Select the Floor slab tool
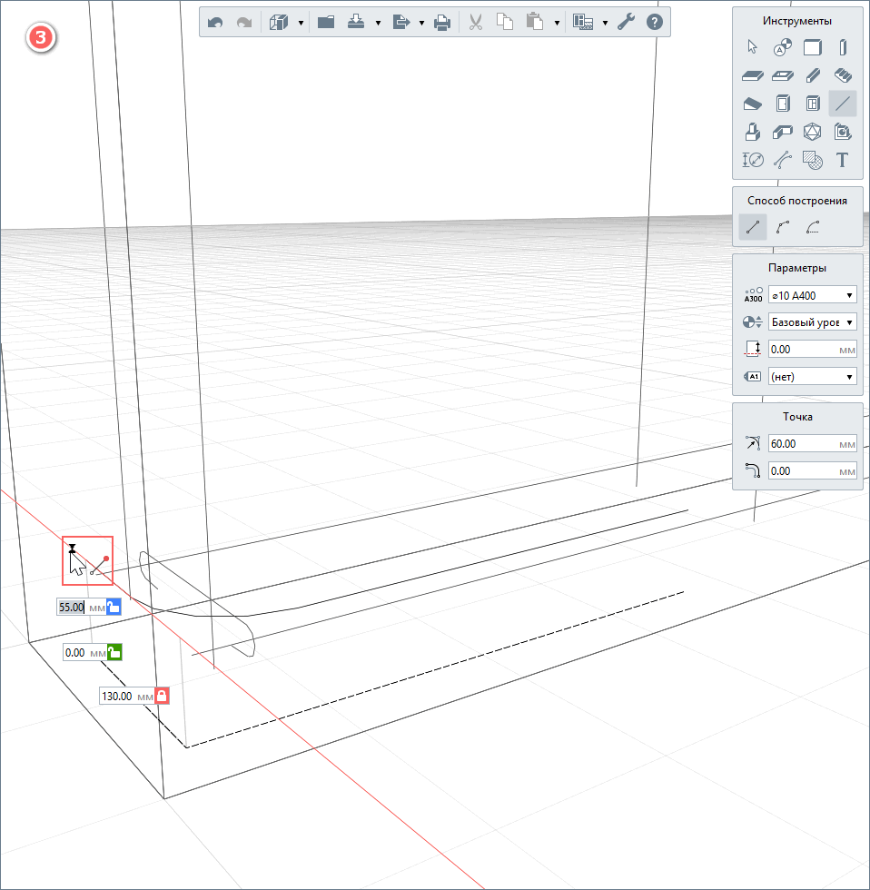870x890 pixels. pos(753,75)
